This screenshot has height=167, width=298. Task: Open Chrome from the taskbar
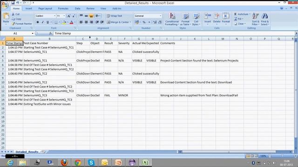[78, 162]
